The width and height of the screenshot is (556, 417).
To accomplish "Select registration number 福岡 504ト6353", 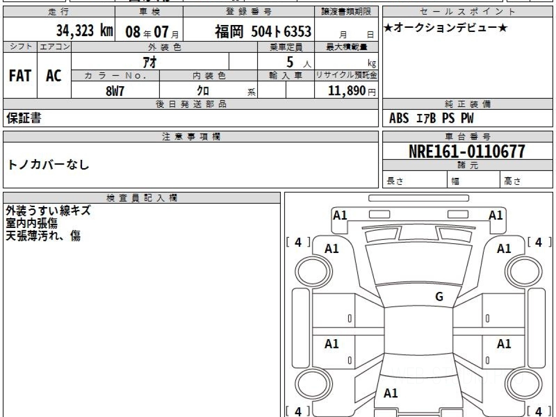I will (x=263, y=32).
